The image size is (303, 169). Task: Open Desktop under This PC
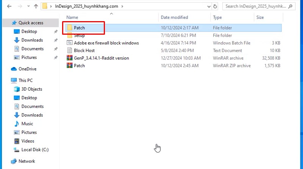pos(29,98)
